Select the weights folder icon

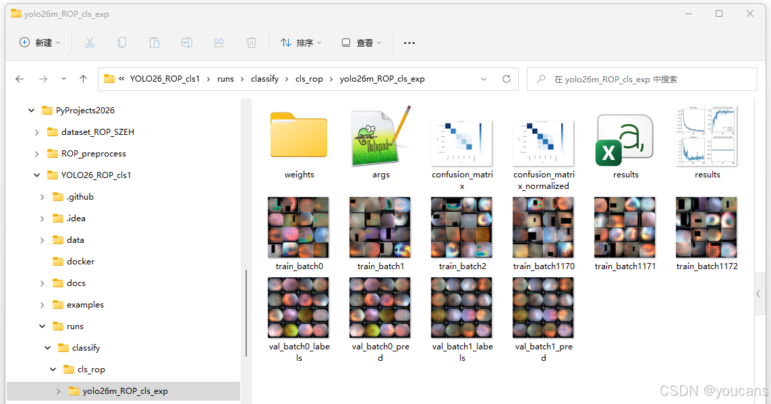click(299, 135)
